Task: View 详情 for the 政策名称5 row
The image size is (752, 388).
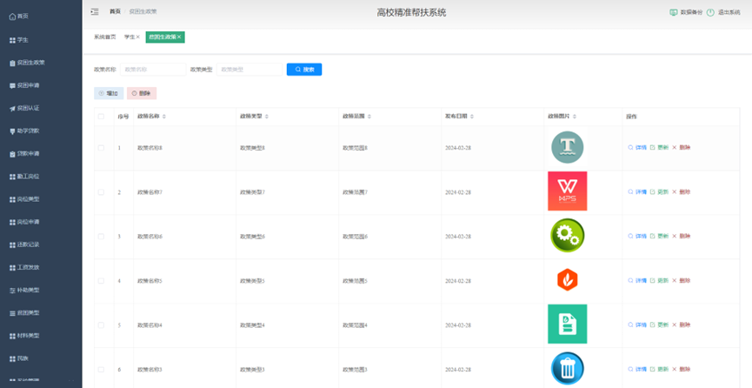Action: 637,281
